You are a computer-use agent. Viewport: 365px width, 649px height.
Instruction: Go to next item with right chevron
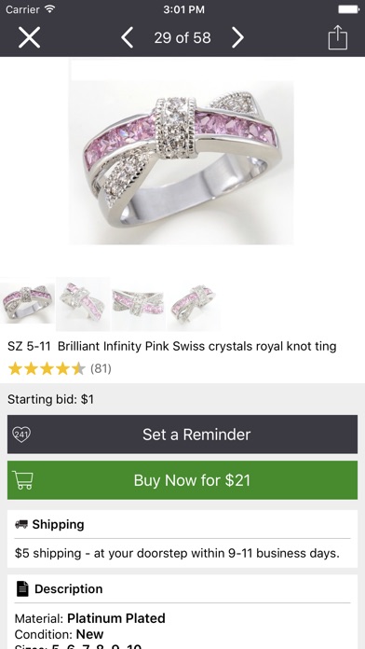(x=237, y=37)
